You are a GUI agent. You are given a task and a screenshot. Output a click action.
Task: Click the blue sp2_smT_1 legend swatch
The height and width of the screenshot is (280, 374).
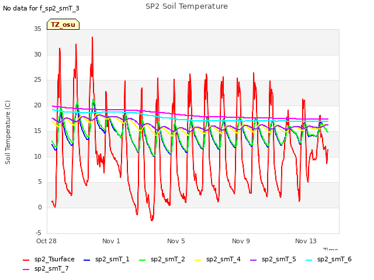tap(87, 260)
